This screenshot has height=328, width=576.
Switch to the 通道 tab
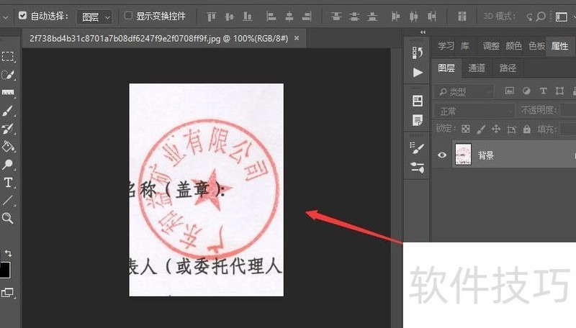477,68
